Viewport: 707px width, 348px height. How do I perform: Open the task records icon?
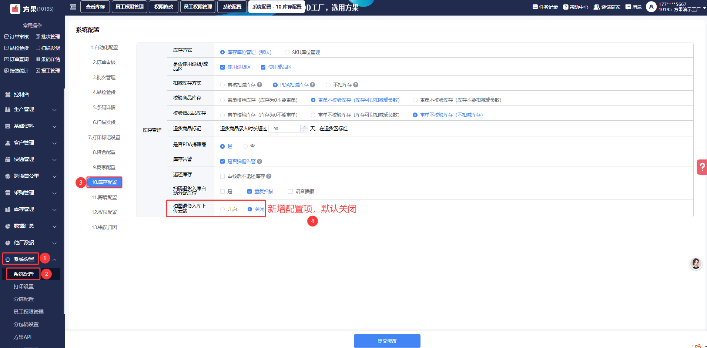pyautogui.click(x=535, y=7)
